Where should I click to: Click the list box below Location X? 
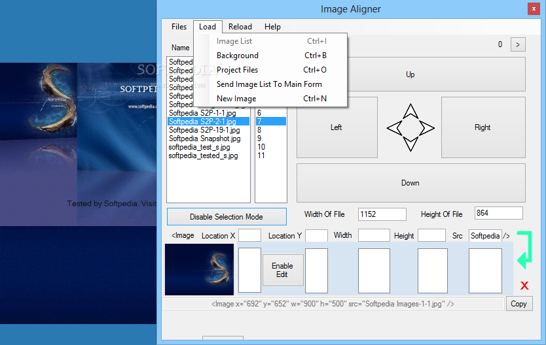(x=249, y=271)
